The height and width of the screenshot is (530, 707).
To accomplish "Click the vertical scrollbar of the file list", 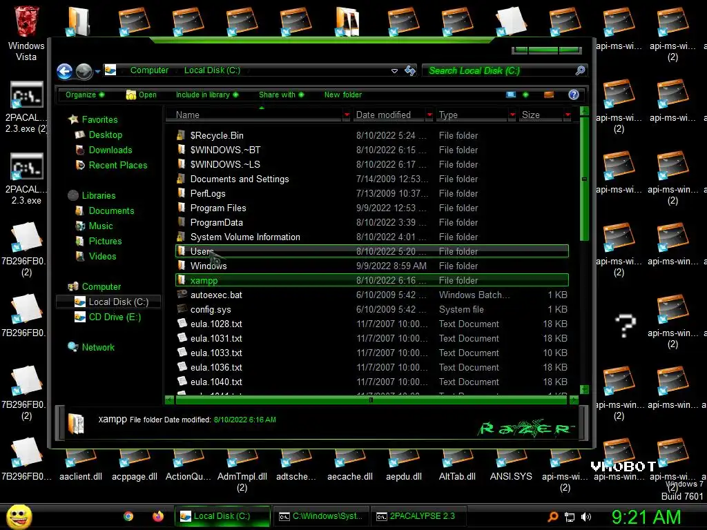I will [x=584, y=179].
